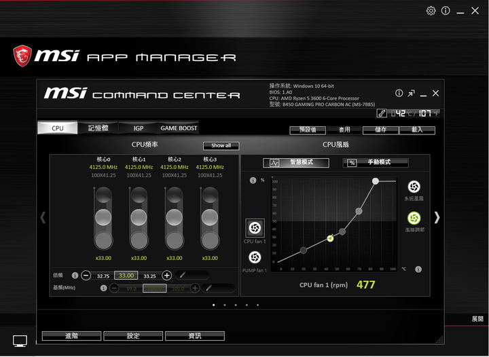The width and height of the screenshot is (489, 357).
Task: Switch to the CPU tab
Action: pyautogui.click(x=57, y=128)
